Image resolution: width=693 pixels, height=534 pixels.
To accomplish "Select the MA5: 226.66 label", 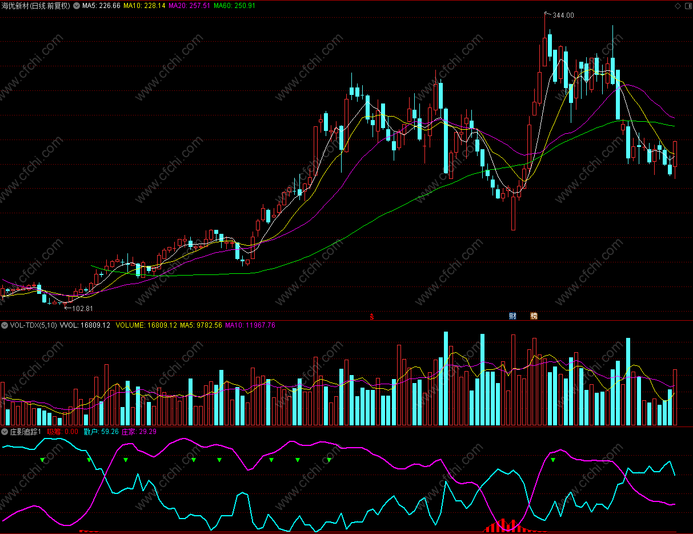I will [101, 6].
